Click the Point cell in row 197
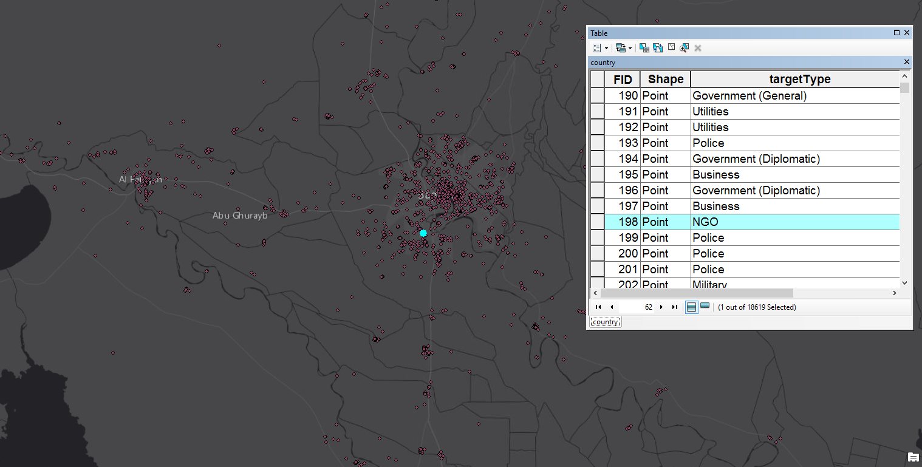The height and width of the screenshot is (467, 922). click(666, 206)
